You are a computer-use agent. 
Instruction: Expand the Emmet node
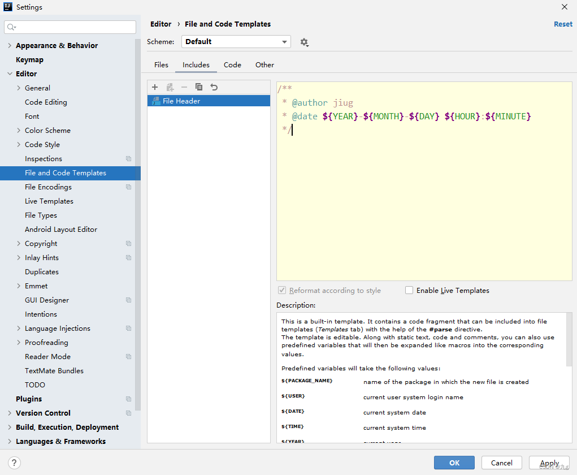coord(19,286)
